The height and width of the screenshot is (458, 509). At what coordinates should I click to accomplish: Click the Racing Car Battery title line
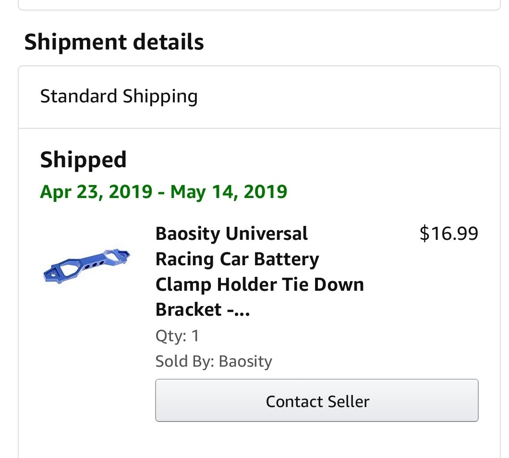click(x=237, y=259)
